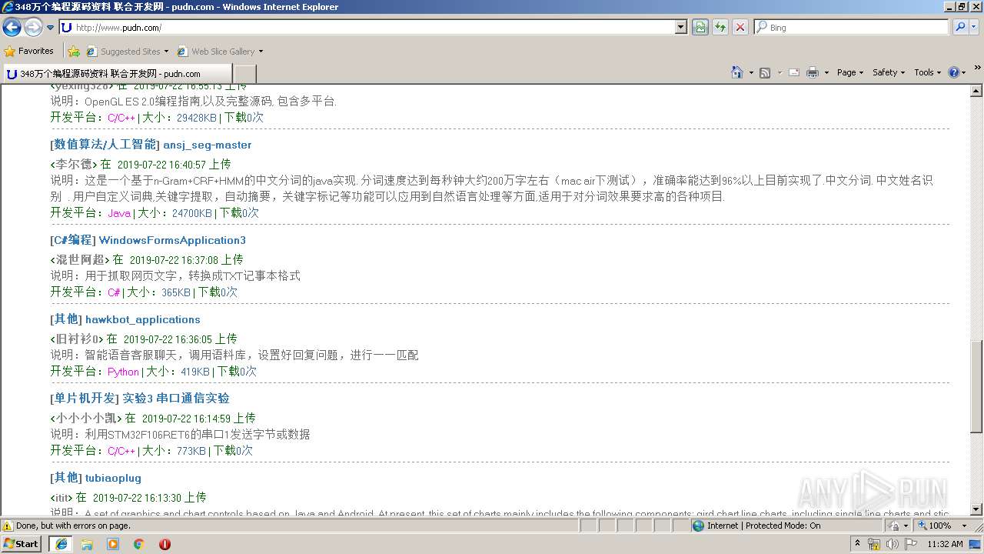This screenshot has width=984, height=554.
Task: Click the Stop loading red X icon
Action: tap(740, 28)
